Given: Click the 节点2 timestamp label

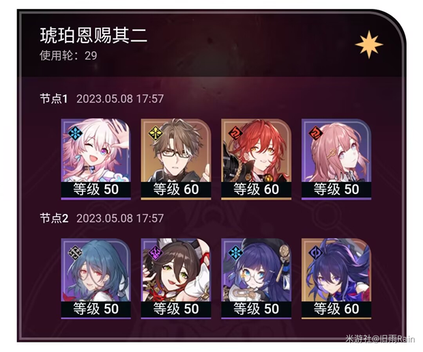Looking at the screenshot, I should click(x=120, y=218).
